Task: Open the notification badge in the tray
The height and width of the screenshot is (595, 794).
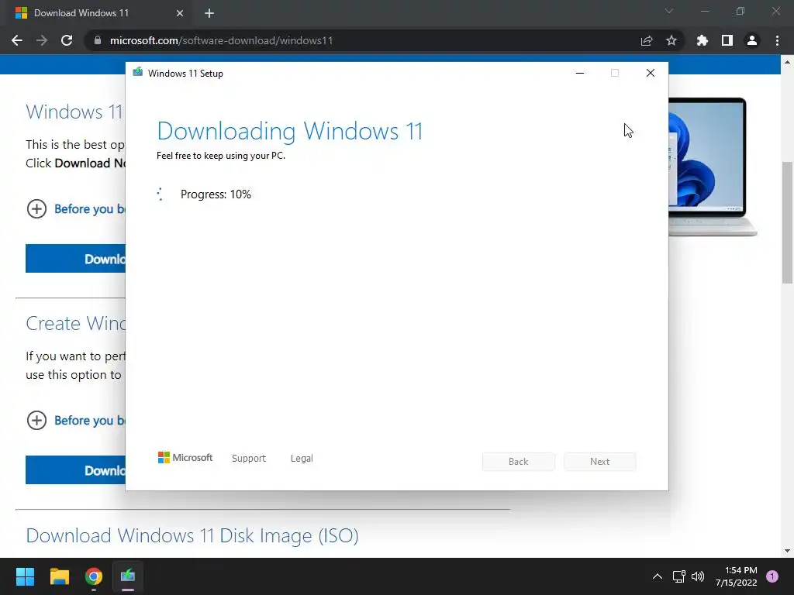Action: (772, 576)
